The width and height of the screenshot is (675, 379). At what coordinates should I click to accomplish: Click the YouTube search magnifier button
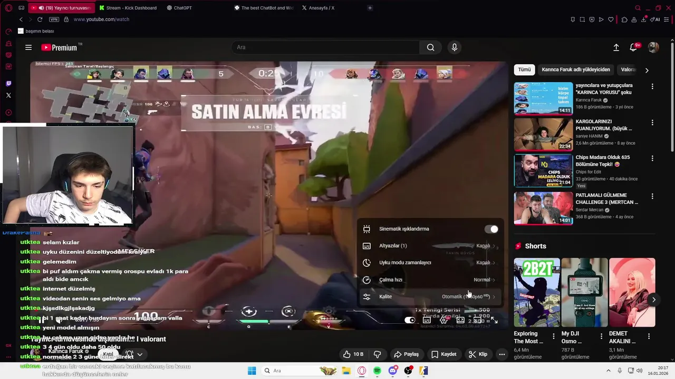point(431,47)
